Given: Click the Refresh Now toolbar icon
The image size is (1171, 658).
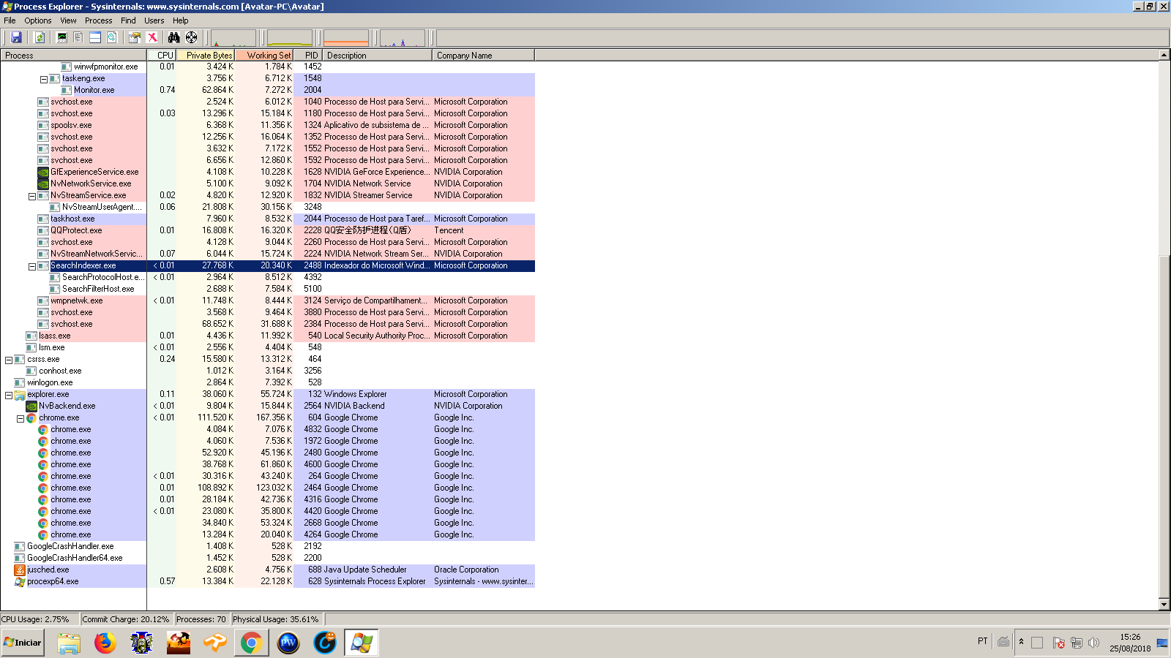Looking at the screenshot, I should (x=40, y=37).
